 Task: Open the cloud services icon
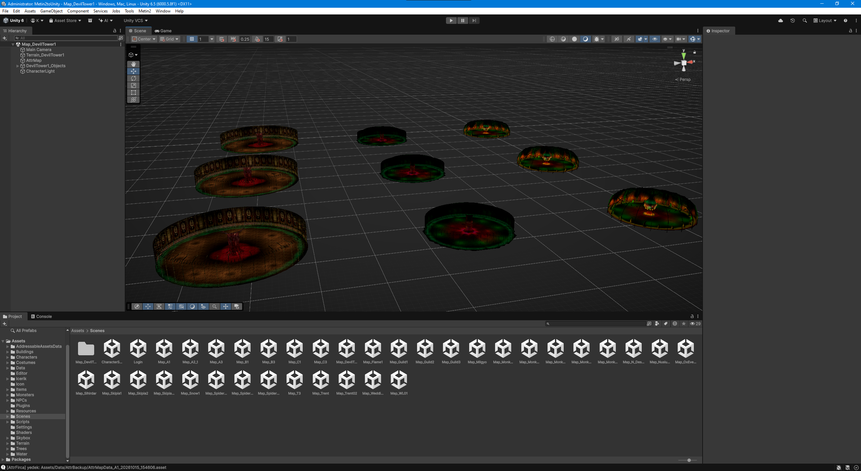[781, 21]
